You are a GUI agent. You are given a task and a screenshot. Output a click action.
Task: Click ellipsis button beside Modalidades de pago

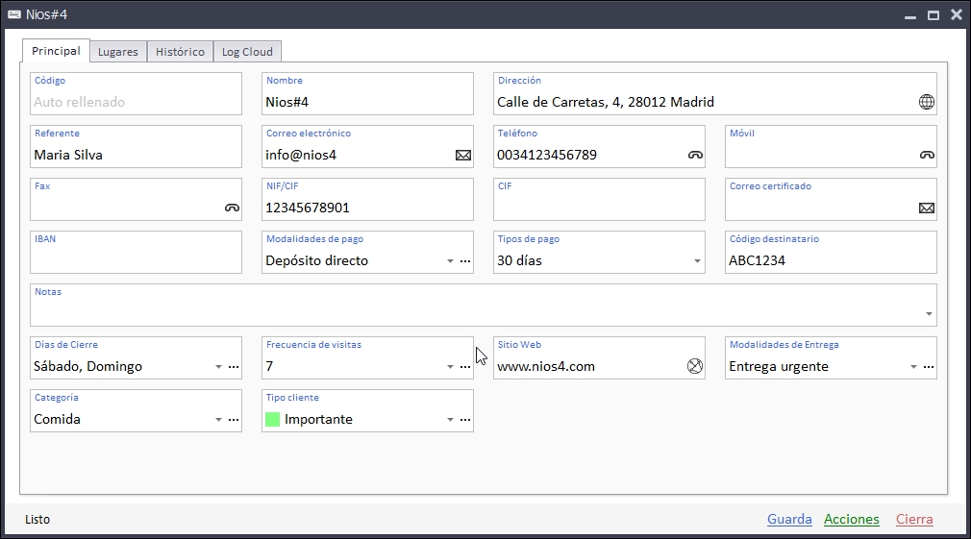[x=465, y=261]
